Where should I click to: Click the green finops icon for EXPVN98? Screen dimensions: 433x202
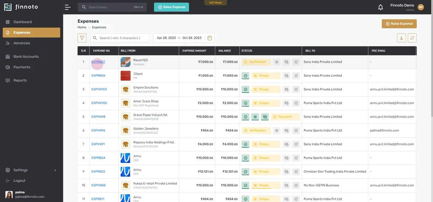[265, 117]
